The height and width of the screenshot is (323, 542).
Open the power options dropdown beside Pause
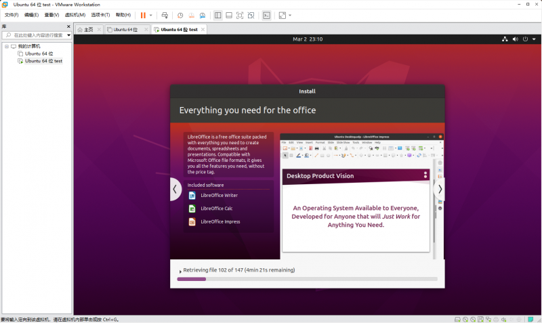[150, 15]
